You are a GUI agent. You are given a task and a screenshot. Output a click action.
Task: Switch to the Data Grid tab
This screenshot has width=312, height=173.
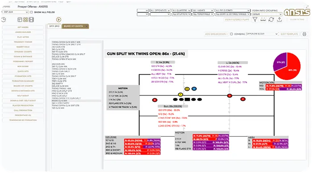(54, 26)
